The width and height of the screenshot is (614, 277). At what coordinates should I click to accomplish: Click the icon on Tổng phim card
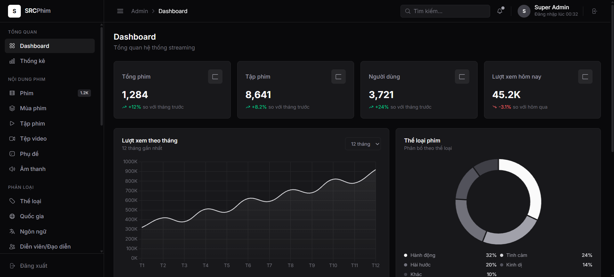point(215,77)
